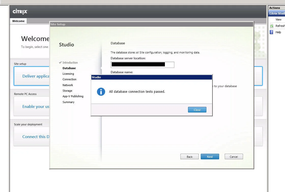The width and height of the screenshot is (285, 192).
Task: Open Deliver applications link under Site setup
Action: pyautogui.click(x=36, y=76)
